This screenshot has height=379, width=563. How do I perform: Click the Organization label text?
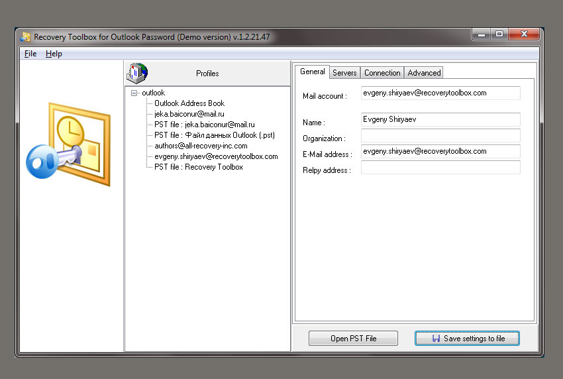[x=324, y=138]
